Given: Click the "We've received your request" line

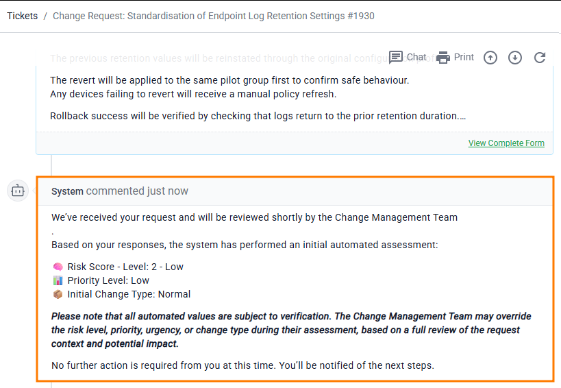Looking at the screenshot, I should (254, 217).
